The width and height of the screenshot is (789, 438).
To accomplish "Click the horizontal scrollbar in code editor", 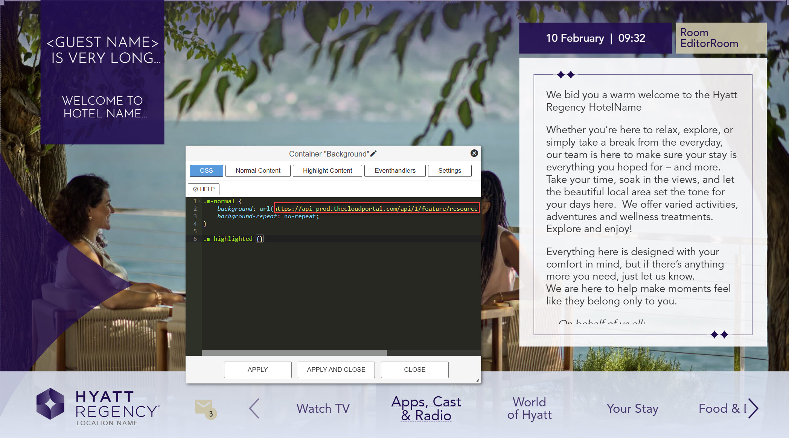I will (294, 353).
